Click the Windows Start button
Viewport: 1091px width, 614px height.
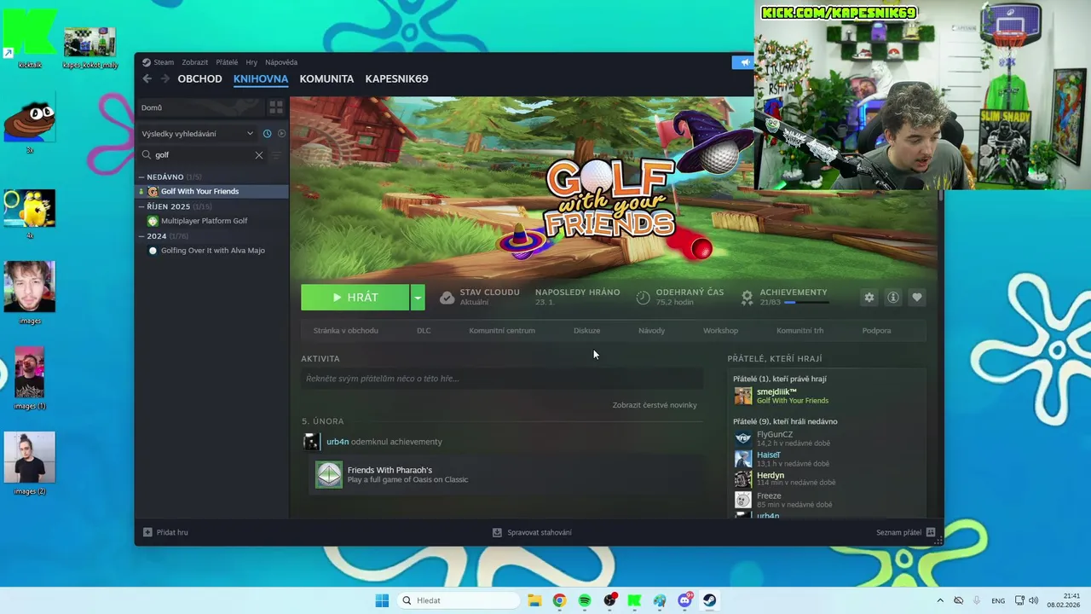coord(382,600)
